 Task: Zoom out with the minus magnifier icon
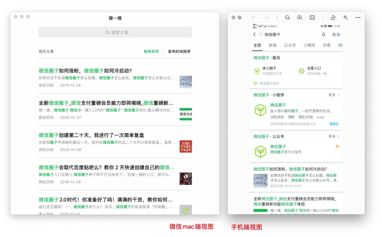click(288, 17)
